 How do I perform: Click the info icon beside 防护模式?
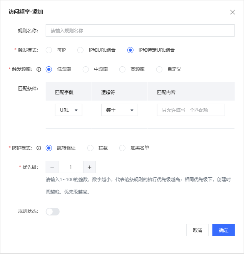pyautogui.click(x=39, y=148)
